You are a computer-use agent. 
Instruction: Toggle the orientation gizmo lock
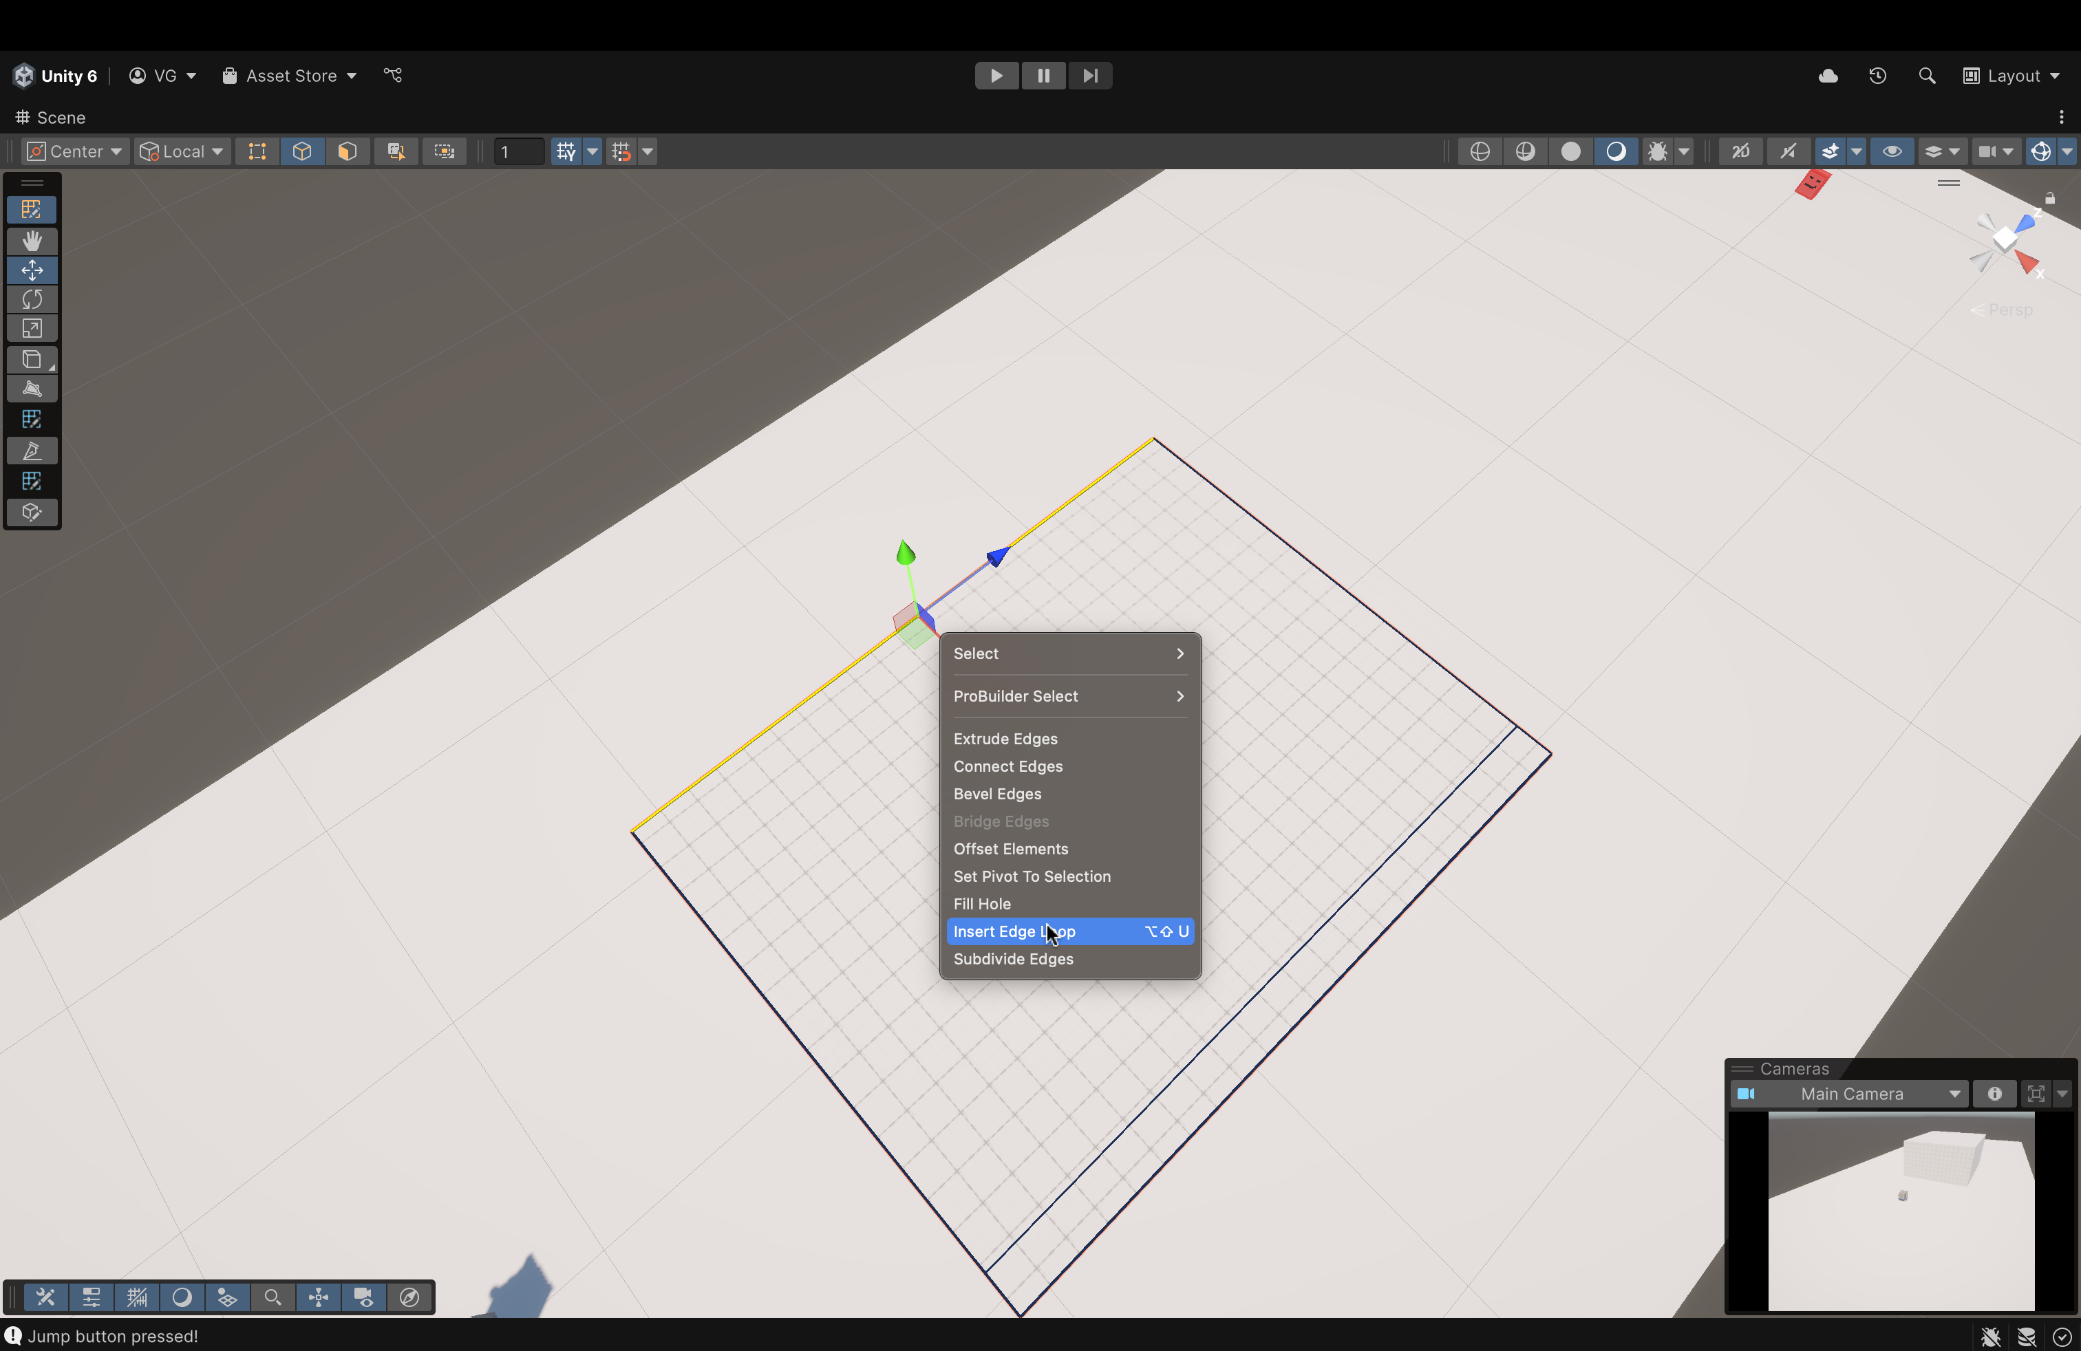click(x=2049, y=198)
